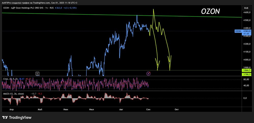Screen dimensions: 254x123
Task: Click the 4200,0 price axis label
Action: point(247,44)
